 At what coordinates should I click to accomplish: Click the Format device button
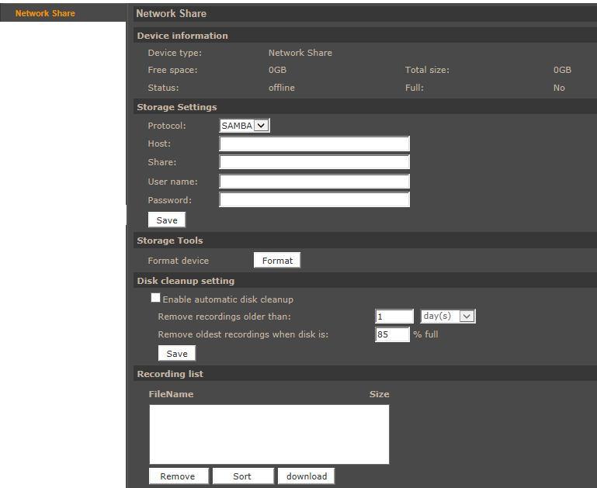pyautogui.click(x=277, y=260)
